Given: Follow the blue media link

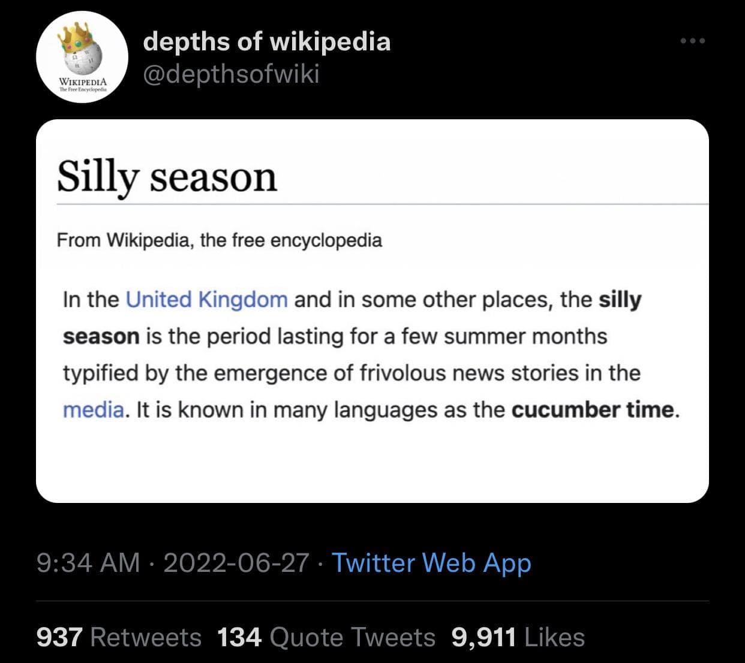Looking at the screenshot, I should (x=94, y=410).
